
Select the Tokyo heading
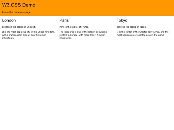click(x=122, y=20)
